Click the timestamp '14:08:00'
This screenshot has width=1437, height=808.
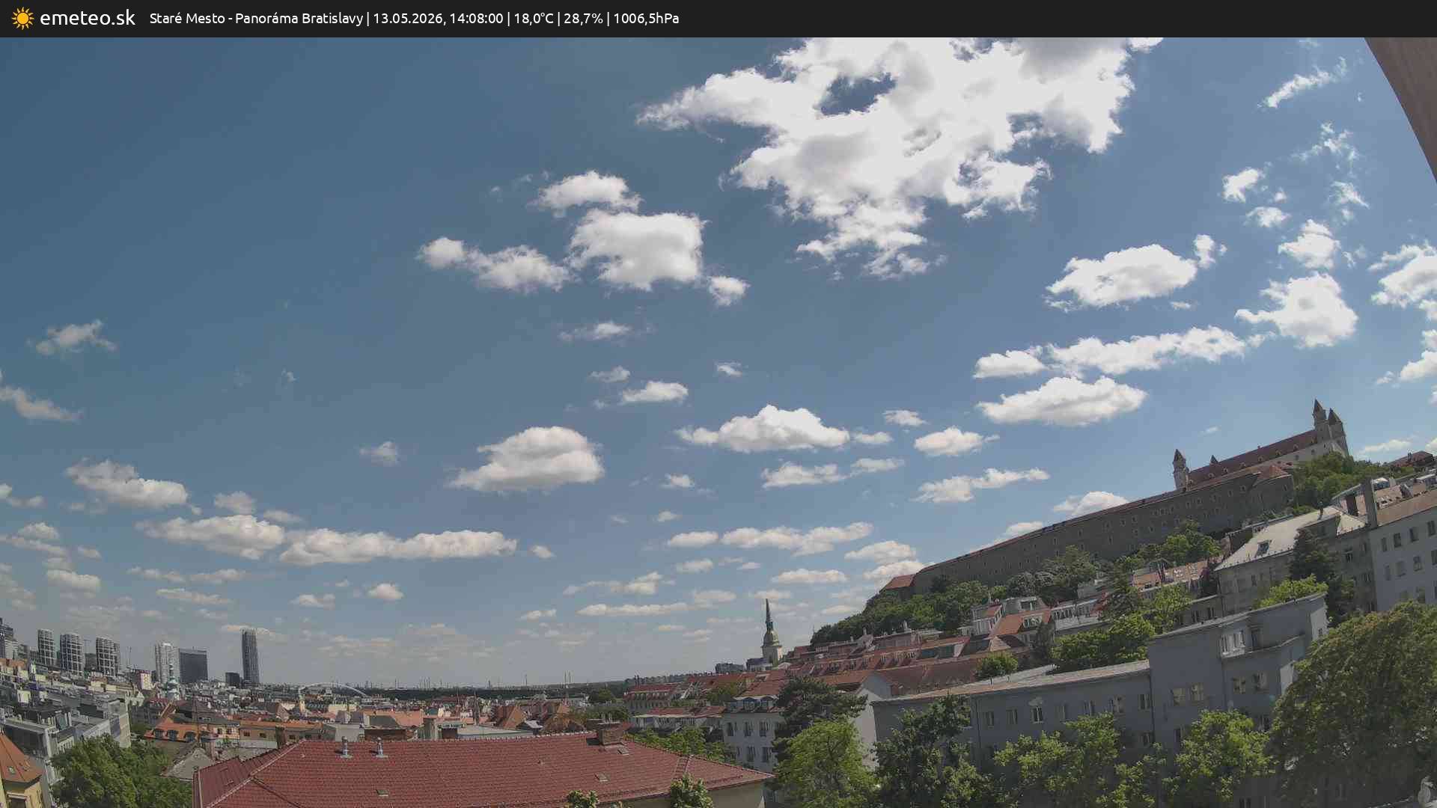tap(476, 18)
